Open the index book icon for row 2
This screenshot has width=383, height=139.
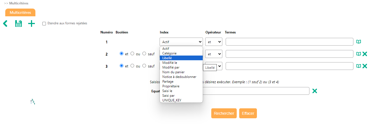[x=359, y=54]
